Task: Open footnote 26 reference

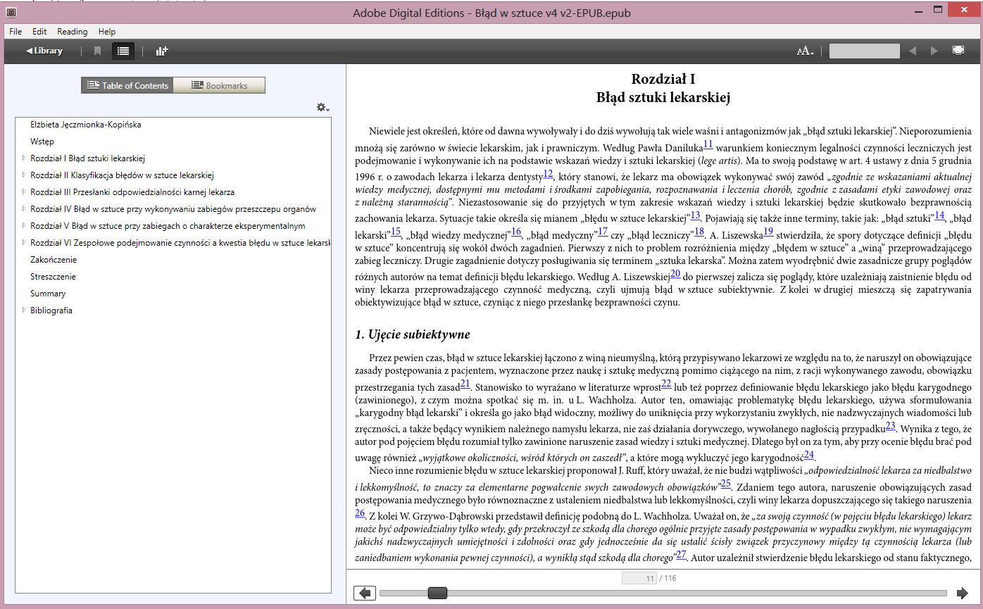Action: pyautogui.click(x=360, y=513)
